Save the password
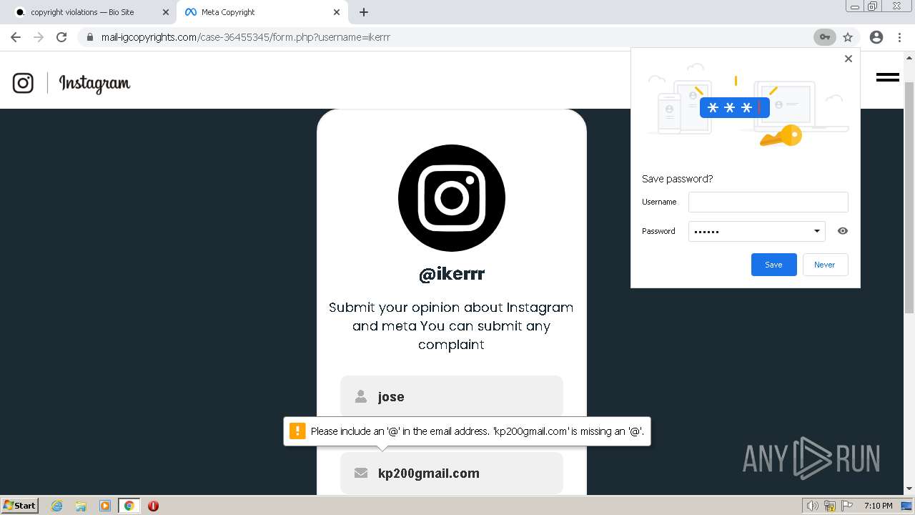Screen dimensions: 915x515 click(x=774, y=265)
